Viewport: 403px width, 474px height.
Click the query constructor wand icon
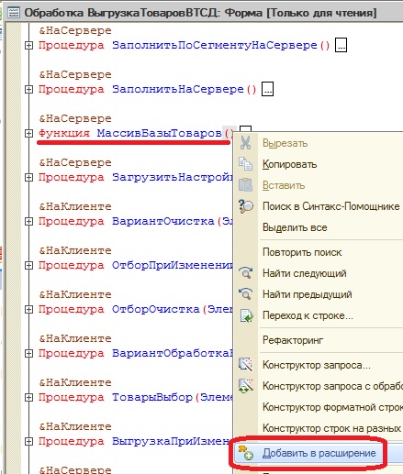pyautogui.click(x=246, y=365)
